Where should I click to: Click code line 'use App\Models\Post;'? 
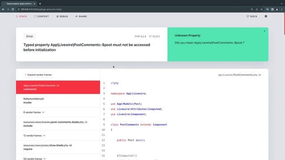point(126,104)
